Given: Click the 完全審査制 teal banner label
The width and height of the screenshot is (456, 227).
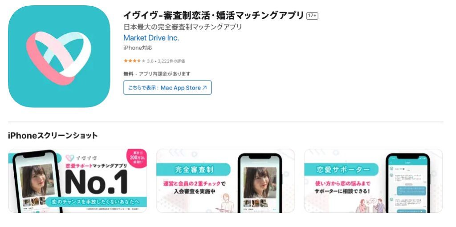Looking at the screenshot, I should (x=193, y=170).
